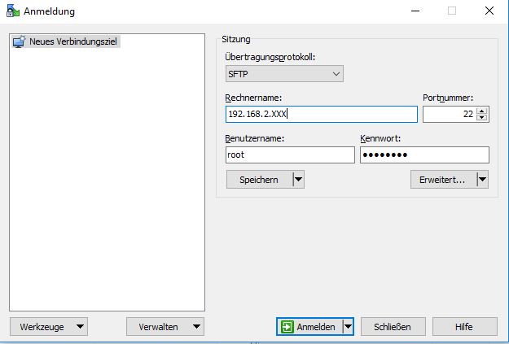Viewport: 509px width, 344px height.
Task: Expand the dropdown arrow next to Anmelden
Action: (x=348, y=326)
